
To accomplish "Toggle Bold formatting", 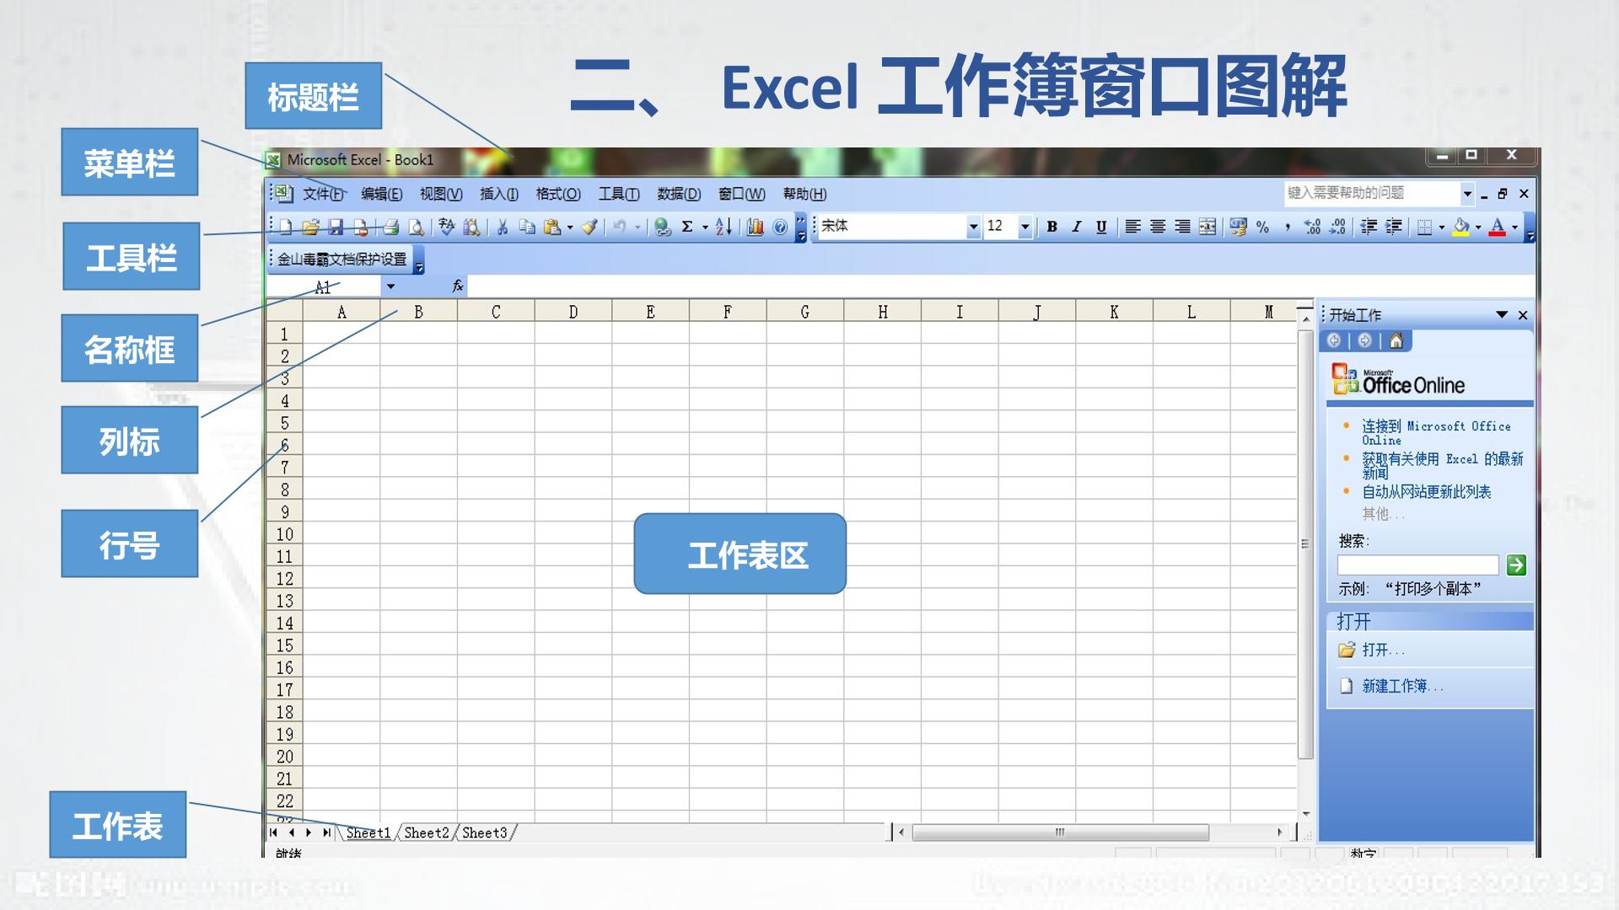I will [x=1052, y=227].
